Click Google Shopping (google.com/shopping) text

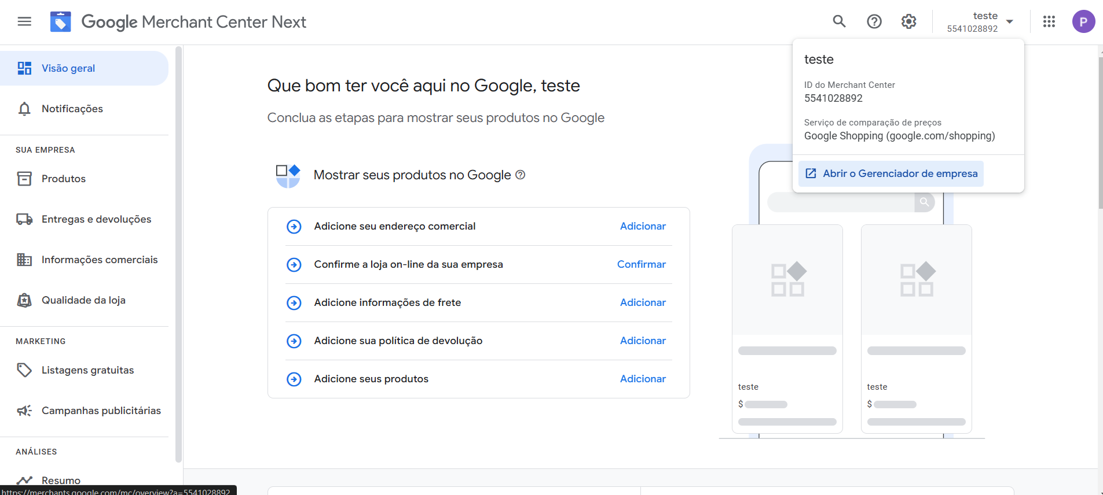899,136
